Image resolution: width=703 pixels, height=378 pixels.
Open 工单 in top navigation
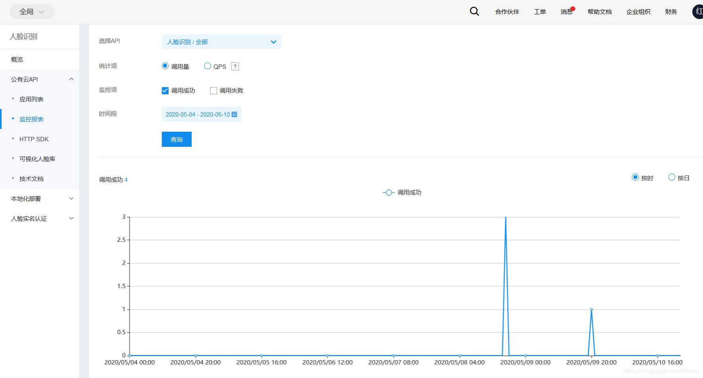tap(540, 12)
